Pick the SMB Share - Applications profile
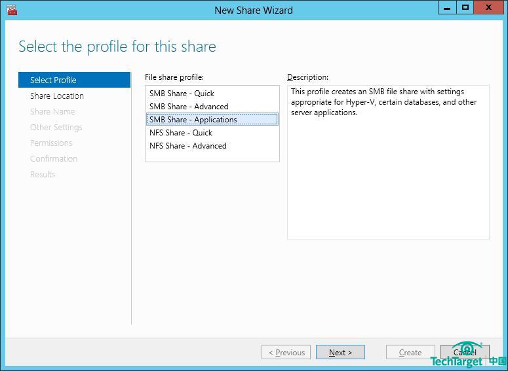 tap(193, 120)
